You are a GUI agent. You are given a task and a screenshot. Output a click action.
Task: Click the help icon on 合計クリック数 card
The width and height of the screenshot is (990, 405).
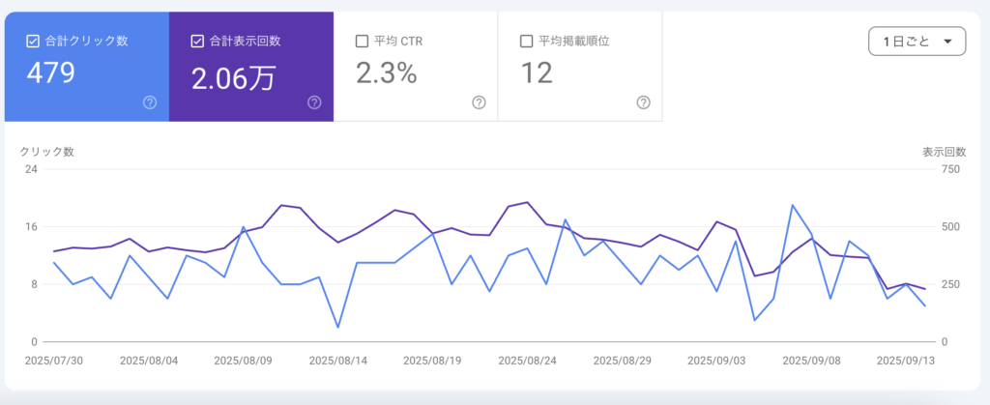coord(150,102)
